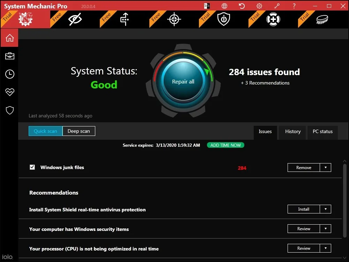Go to the Home dashboard sidebar icon
The height and width of the screenshot is (262, 349).
click(9, 38)
